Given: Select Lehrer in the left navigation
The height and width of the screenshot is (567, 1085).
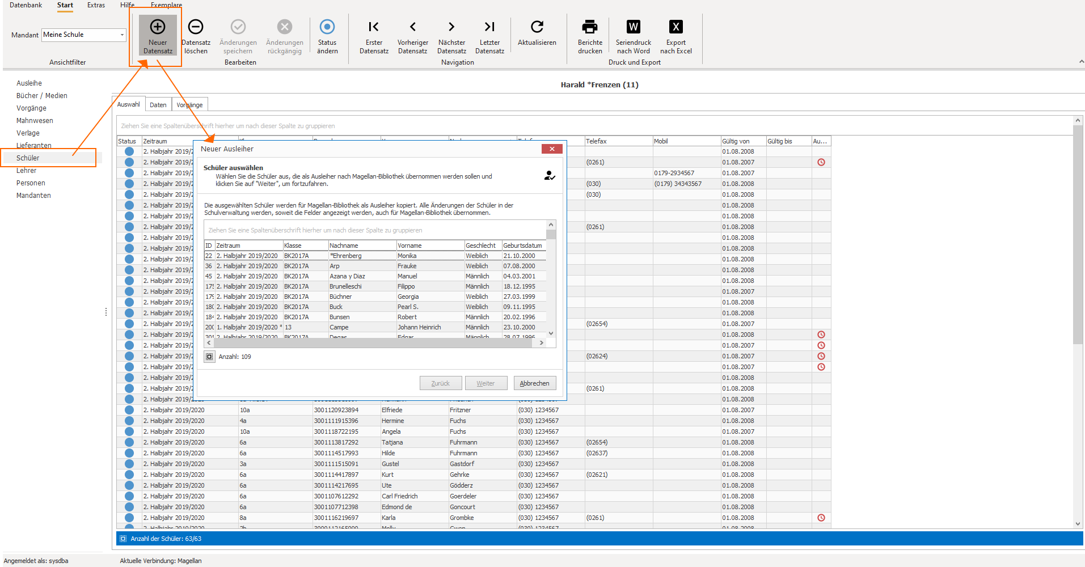Looking at the screenshot, I should point(26,171).
